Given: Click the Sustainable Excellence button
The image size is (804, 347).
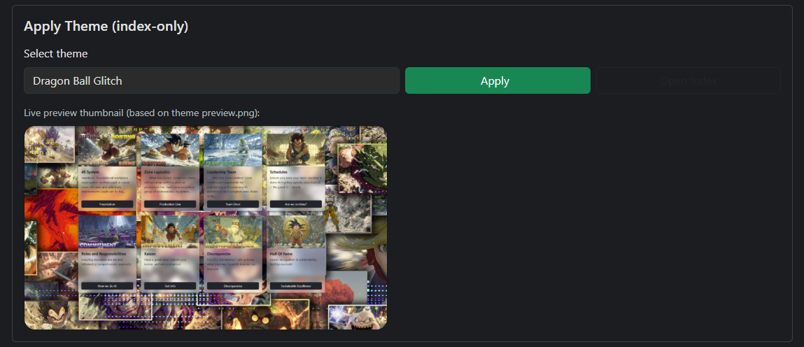Looking at the screenshot, I should point(296,285).
